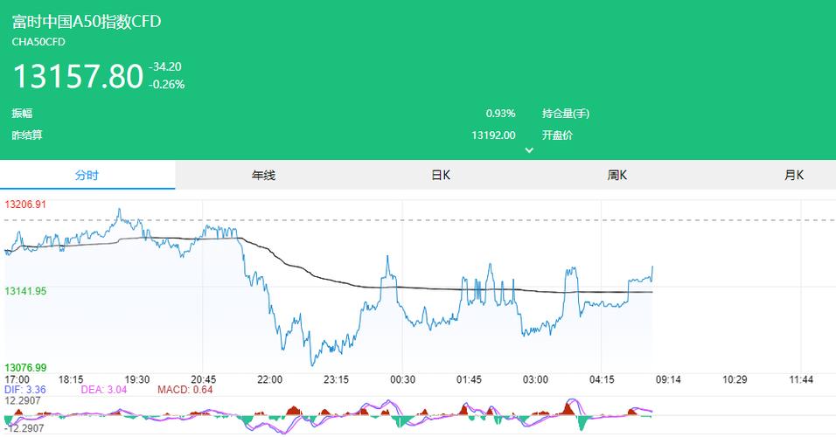The image size is (836, 437).
Task: Click the low price label 13076.99
Action: pos(25,368)
